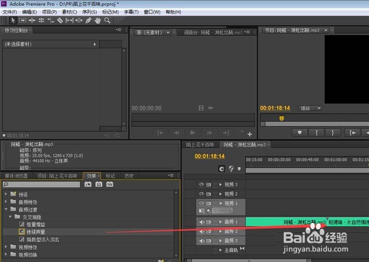Toggle visibility eye of 视频 3
The width and height of the screenshot is (369, 262).
202,184
